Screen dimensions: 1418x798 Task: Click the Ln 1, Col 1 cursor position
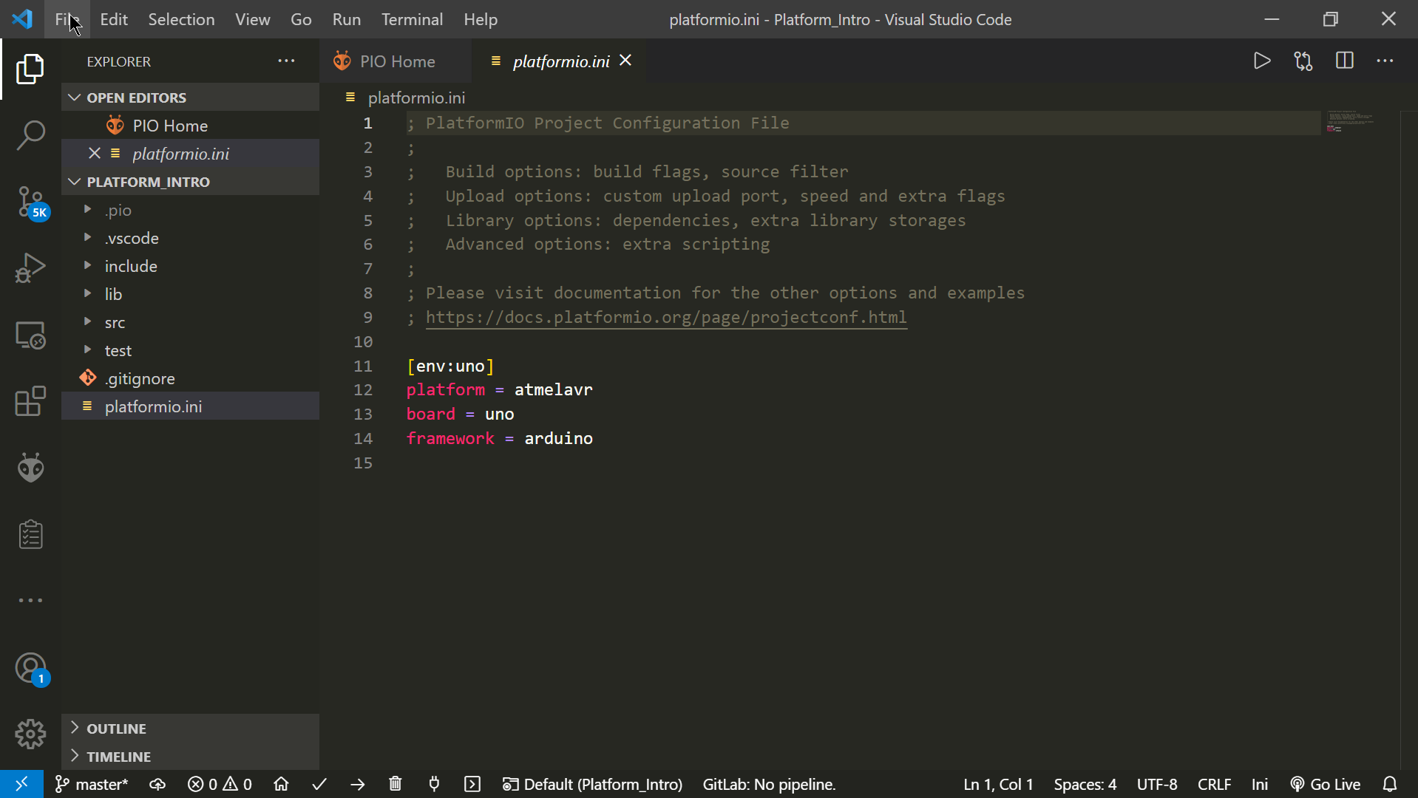click(x=998, y=784)
